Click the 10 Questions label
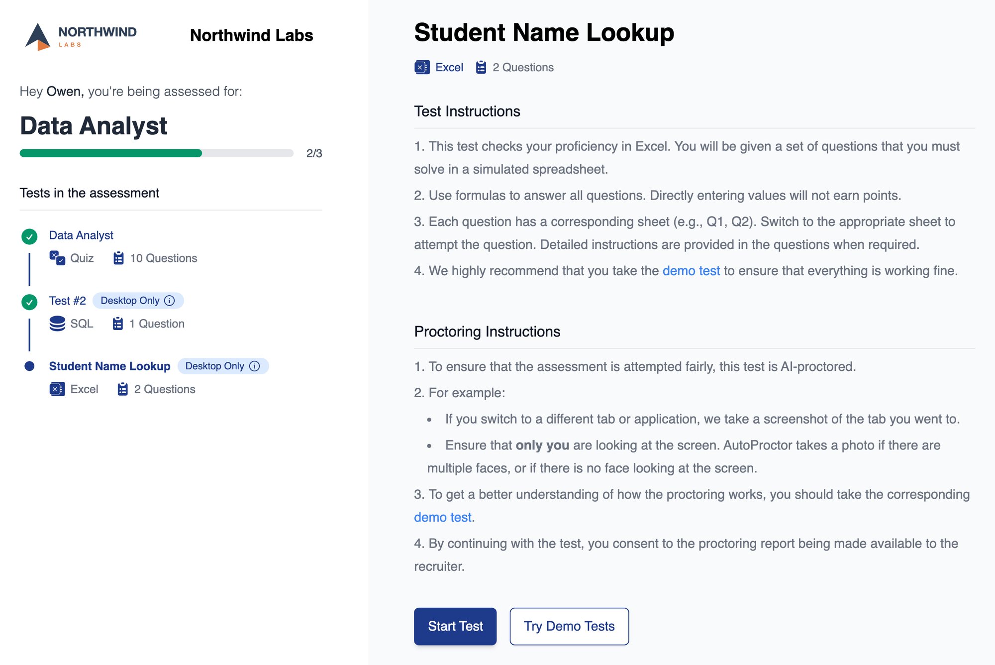 point(164,258)
